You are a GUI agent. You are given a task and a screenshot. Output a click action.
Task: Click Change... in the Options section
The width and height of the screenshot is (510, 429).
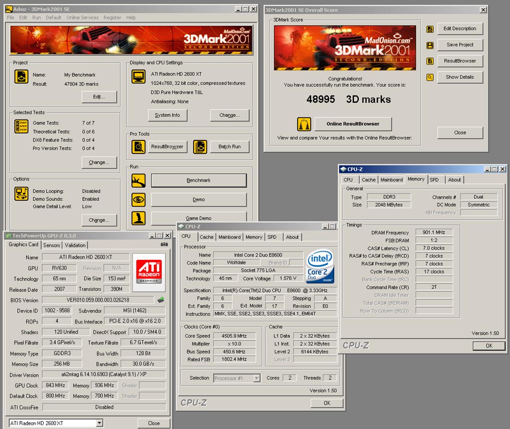pyautogui.click(x=99, y=220)
